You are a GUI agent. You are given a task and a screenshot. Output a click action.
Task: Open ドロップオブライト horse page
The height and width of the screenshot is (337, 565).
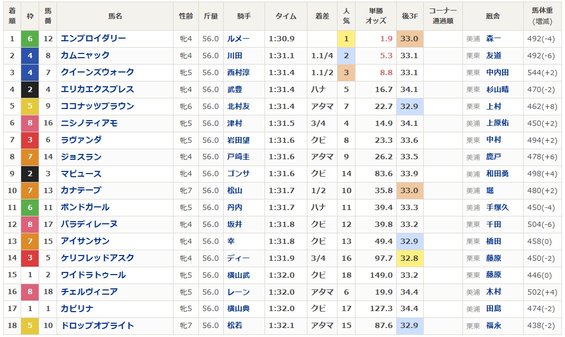(x=97, y=325)
